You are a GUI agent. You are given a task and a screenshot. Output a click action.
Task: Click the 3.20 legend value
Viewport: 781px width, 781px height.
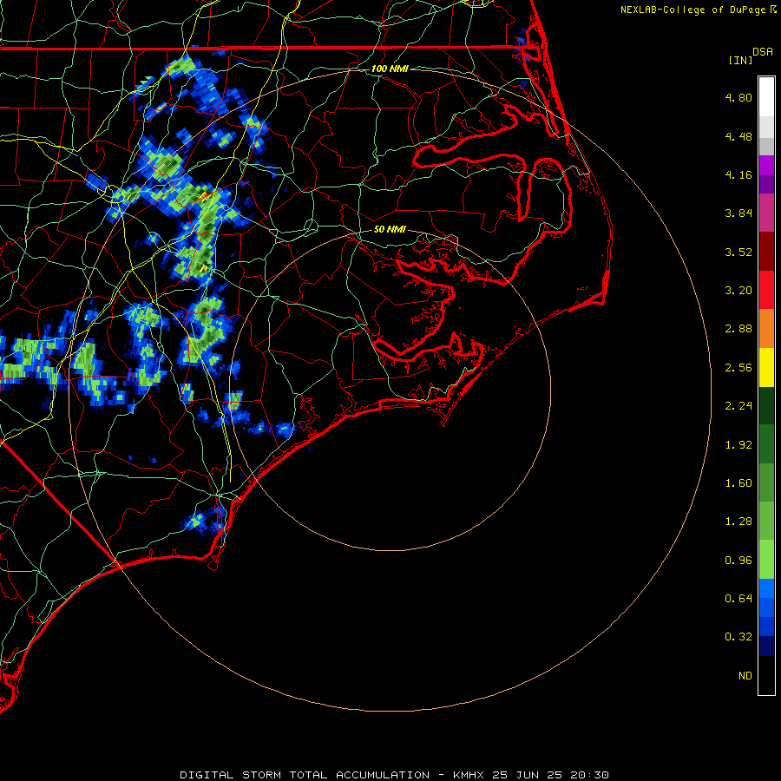pyautogui.click(x=738, y=291)
